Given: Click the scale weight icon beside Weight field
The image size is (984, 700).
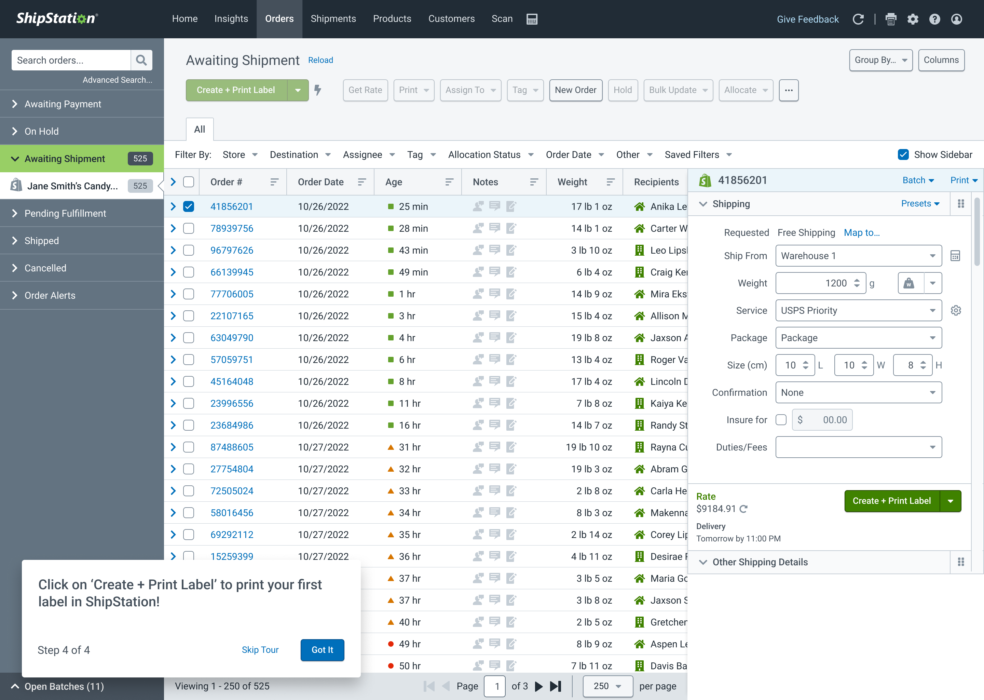Looking at the screenshot, I should [909, 283].
